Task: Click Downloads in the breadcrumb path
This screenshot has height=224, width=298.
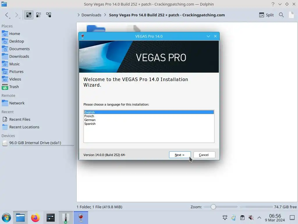Action: pyautogui.click(x=91, y=15)
